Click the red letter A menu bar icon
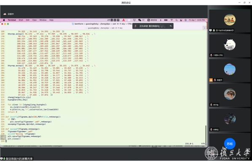 click(x=123, y=20)
